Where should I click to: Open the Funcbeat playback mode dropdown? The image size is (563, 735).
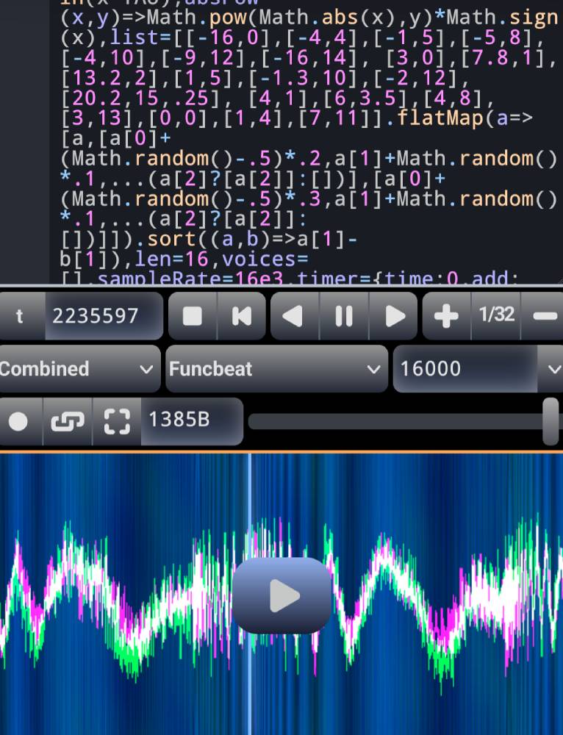coord(276,369)
